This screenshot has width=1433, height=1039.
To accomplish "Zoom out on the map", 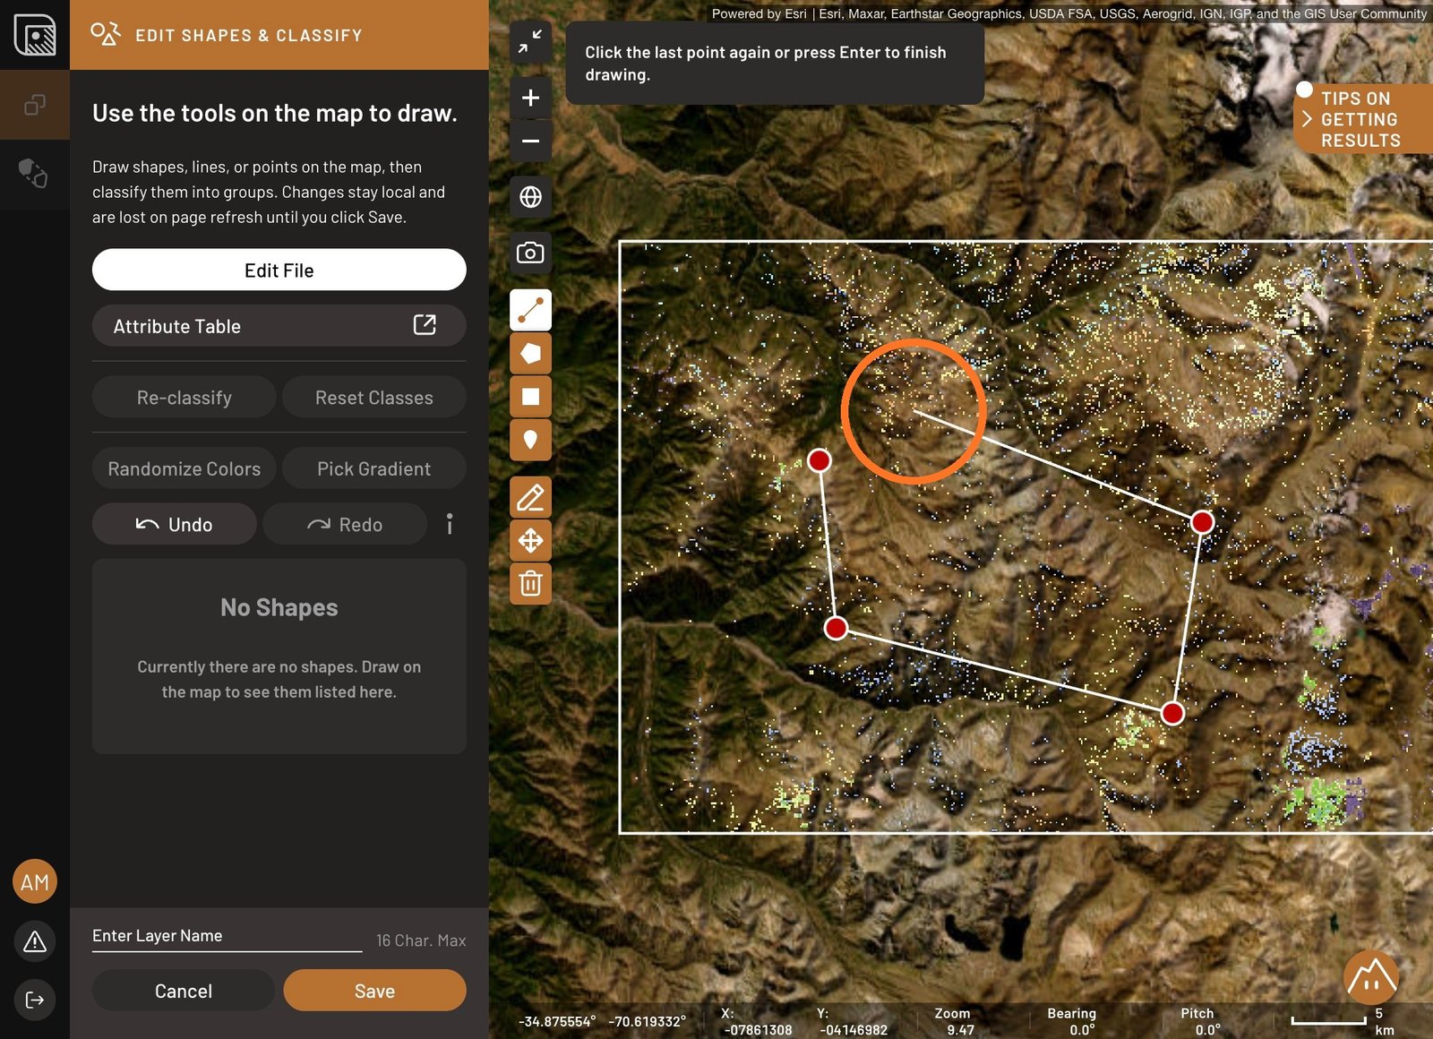I will pyautogui.click(x=530, y=141).
